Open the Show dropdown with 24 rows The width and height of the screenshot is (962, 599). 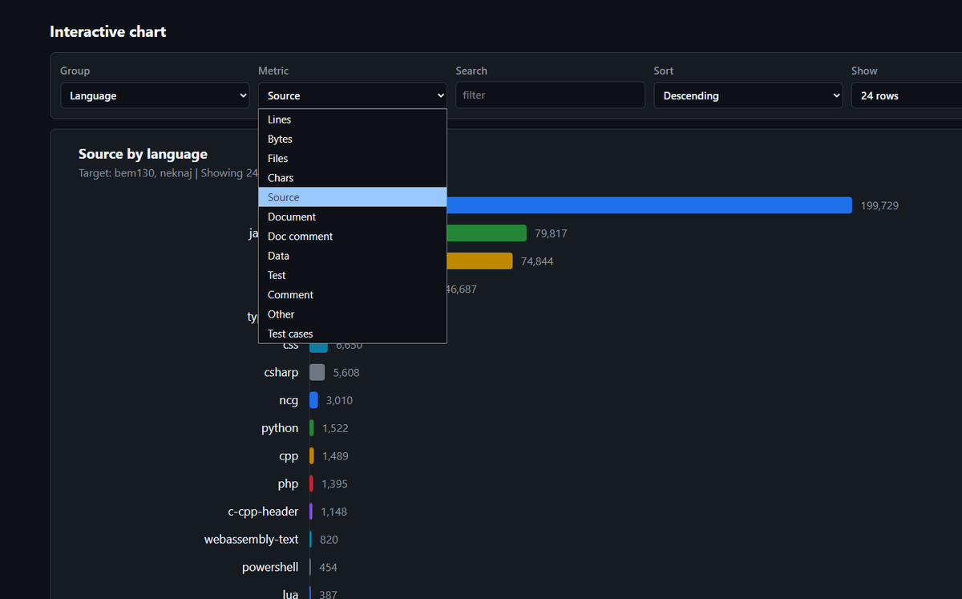coord(907,95)
